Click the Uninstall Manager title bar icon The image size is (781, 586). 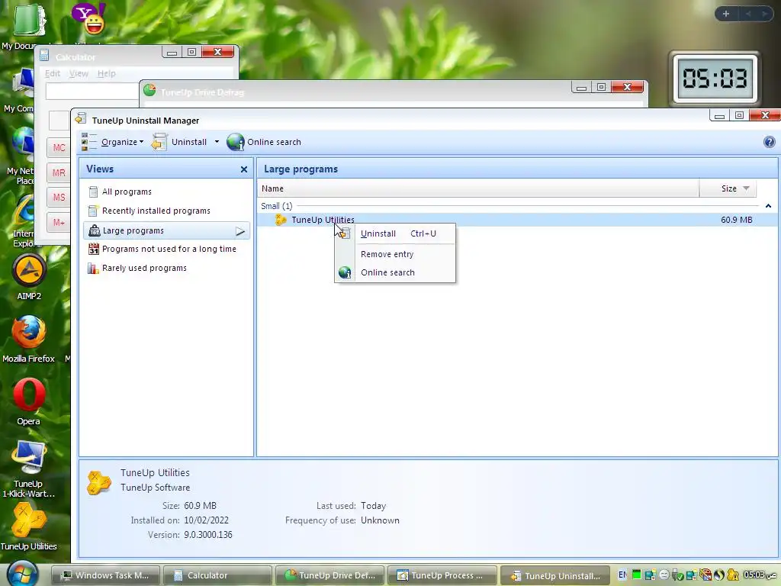81,120
